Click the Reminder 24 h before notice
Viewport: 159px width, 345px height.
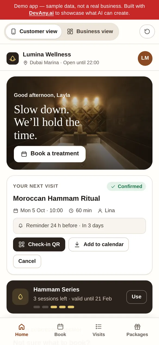[x=79, y=226]
